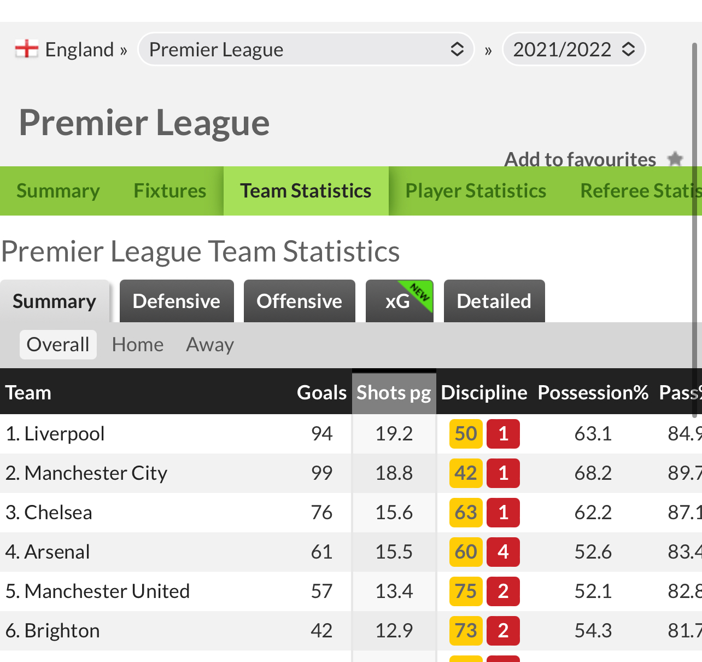Viewport: 702px width, 662px height.
Task: Click Manchester United's yellow card badge
Action: (466, 591)
